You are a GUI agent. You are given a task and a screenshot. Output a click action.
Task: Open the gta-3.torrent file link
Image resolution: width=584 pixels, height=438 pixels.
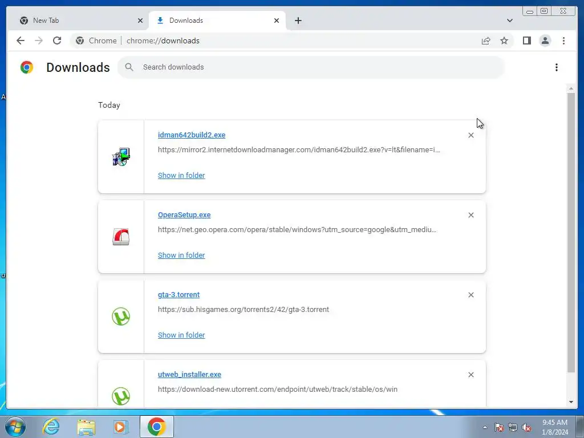tap(179, 295)
